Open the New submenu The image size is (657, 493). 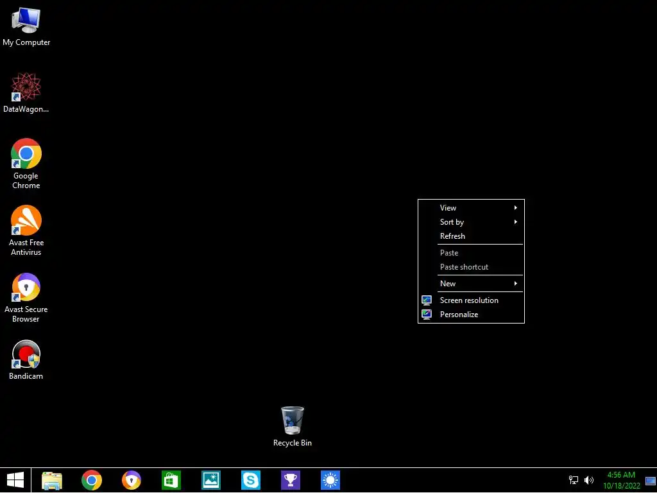pyautogui.click(x=472, y=284)
